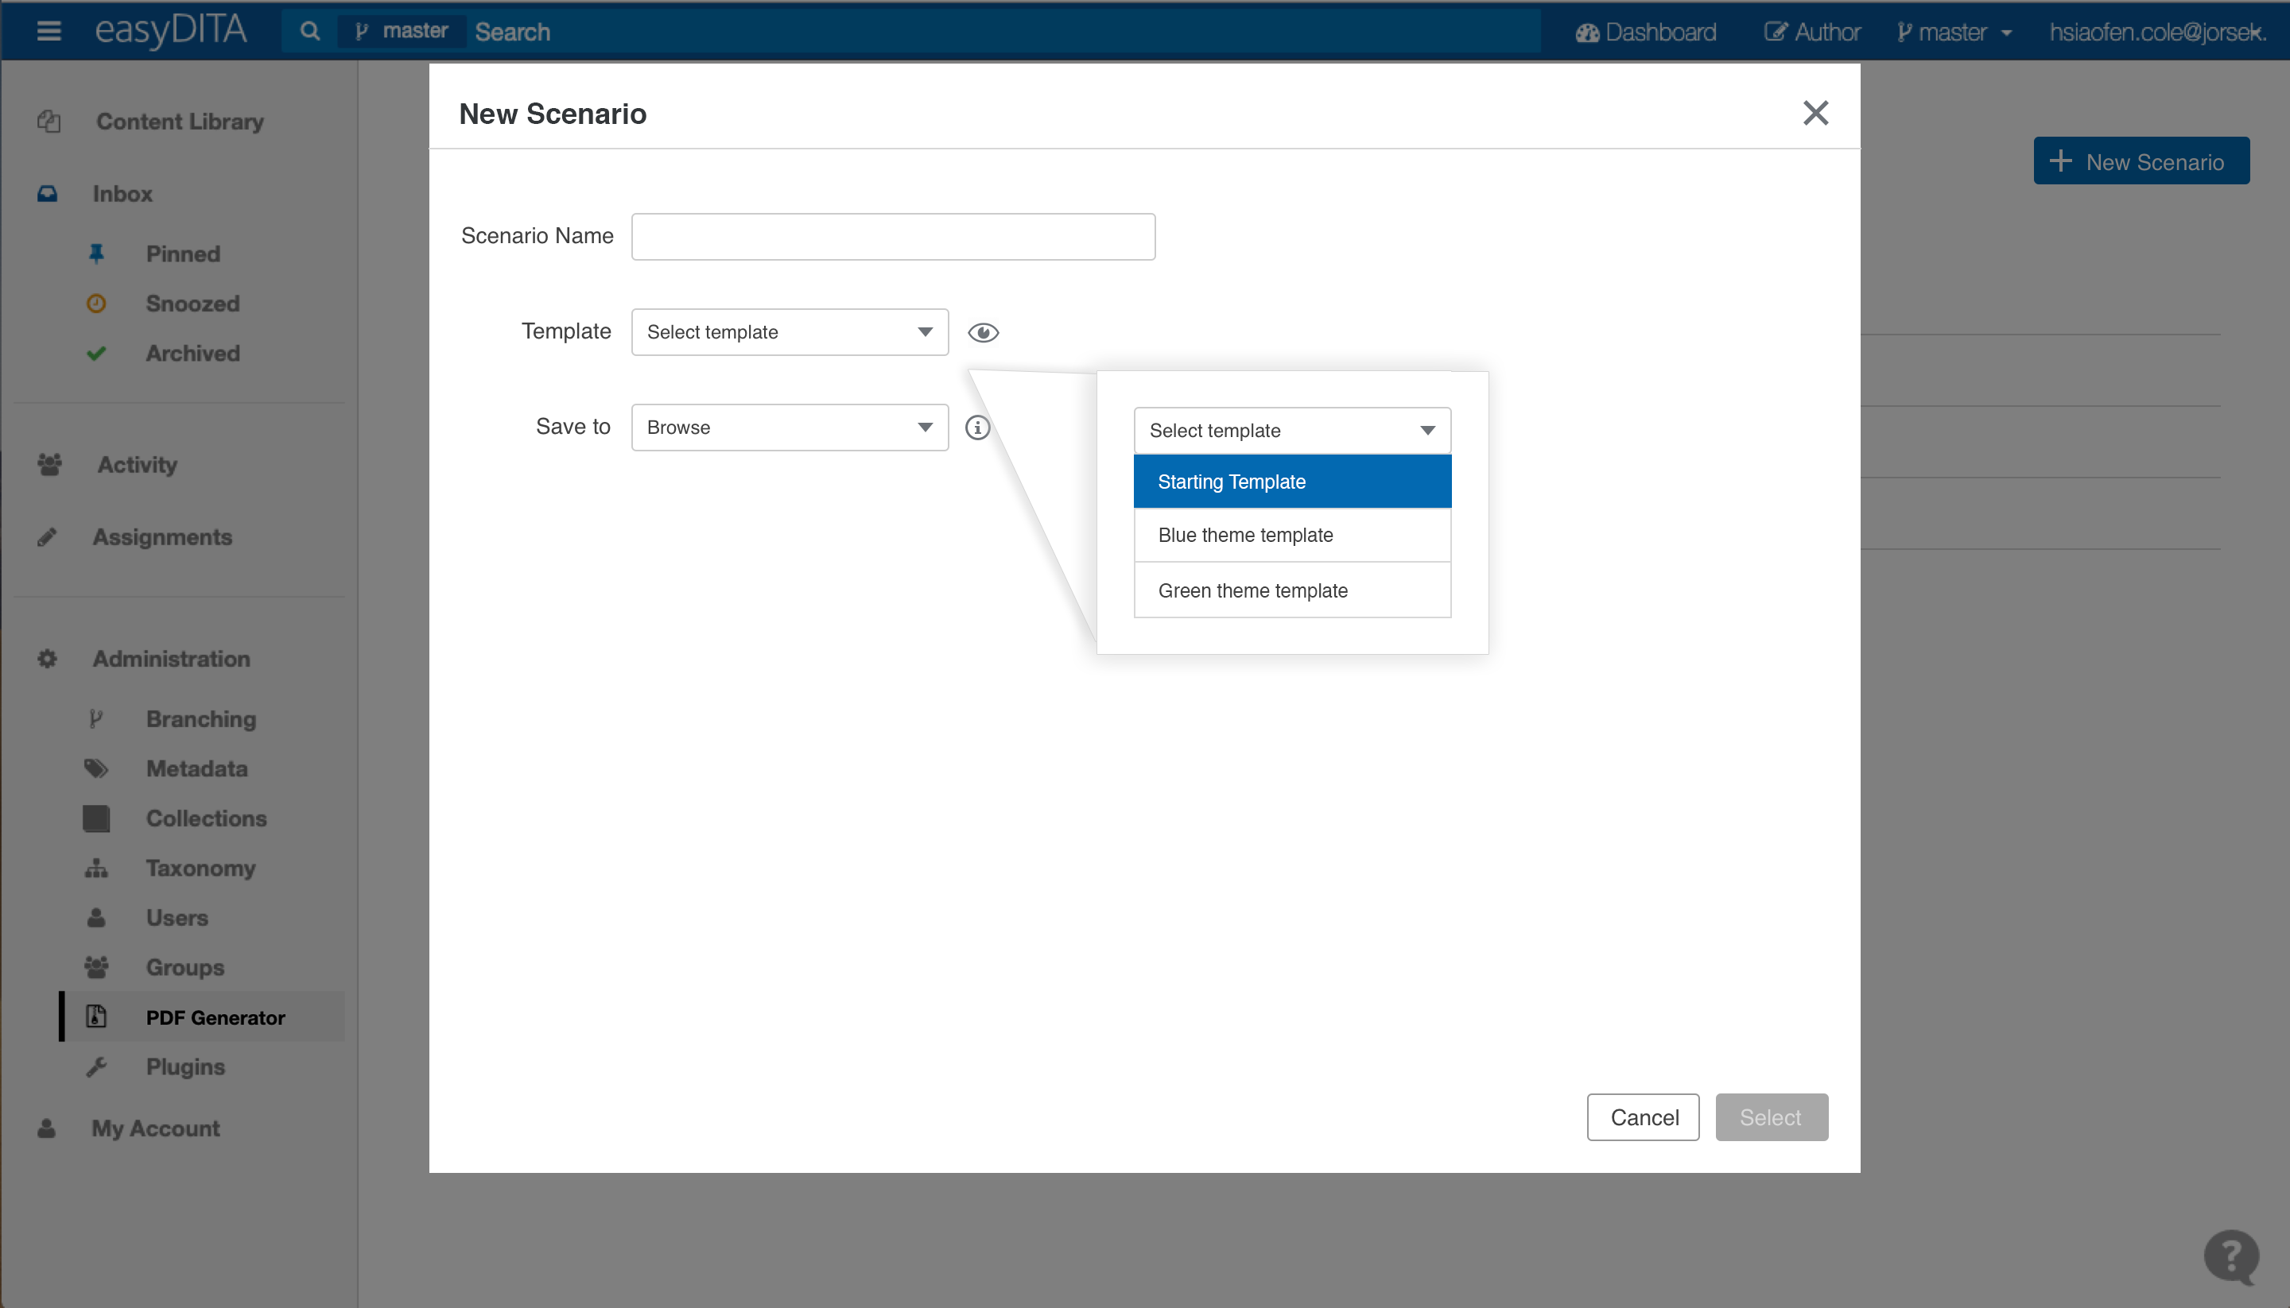
Task: Click the easyDITA logo
Action: [x=171, y=30]
